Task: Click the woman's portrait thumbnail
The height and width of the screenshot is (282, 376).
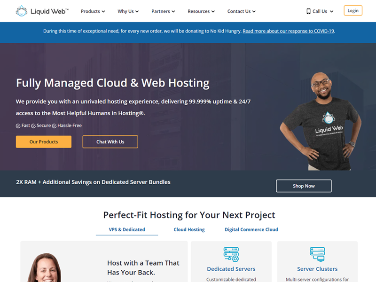Action: [x=44, y=267]
